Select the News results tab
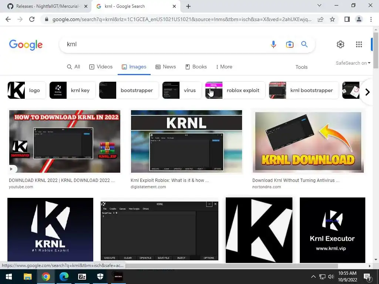379x284 pixels. click(165, 67)
